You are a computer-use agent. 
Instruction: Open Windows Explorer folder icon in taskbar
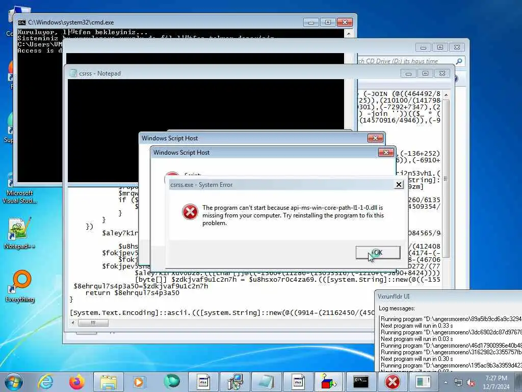point(108,382)
